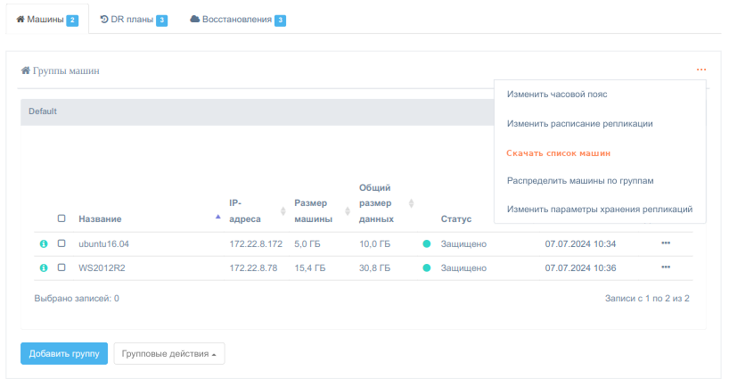
Task: Click the WS2012R2 machine name
Action: (x=102, y=268)
